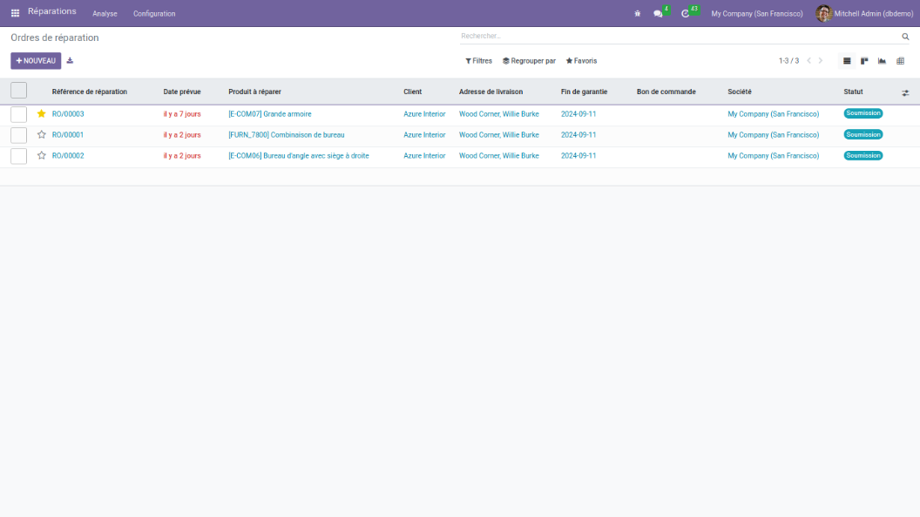Screen dimensions: 920x517
Task: Click the search magnifier icon
Action: tap(905, 37)
